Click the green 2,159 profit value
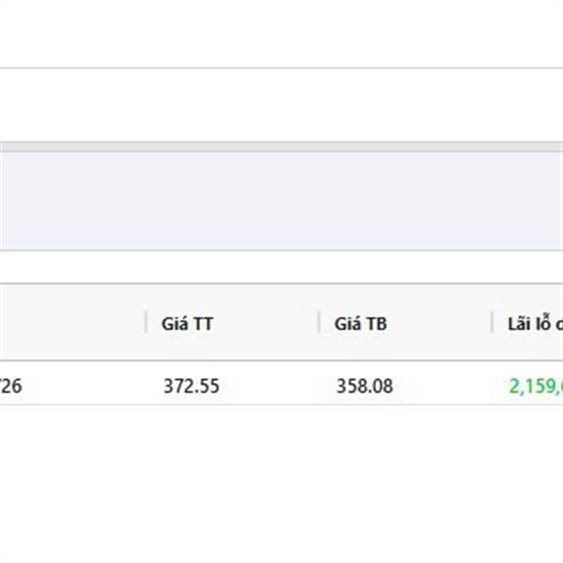This screenshot has width=563, height=563. (x=536, y=387)
